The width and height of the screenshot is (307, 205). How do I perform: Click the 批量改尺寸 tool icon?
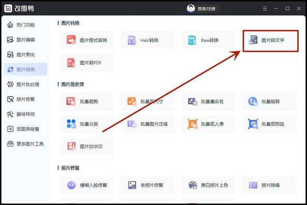click(132, 101)
